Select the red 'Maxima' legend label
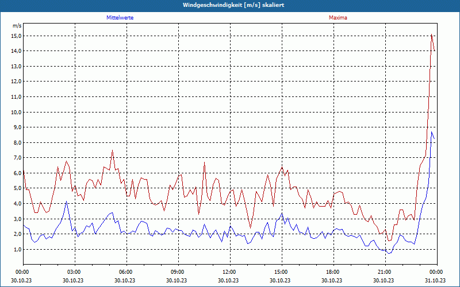The width and height of the screenshot is (460, 287). tap(338, 18)
